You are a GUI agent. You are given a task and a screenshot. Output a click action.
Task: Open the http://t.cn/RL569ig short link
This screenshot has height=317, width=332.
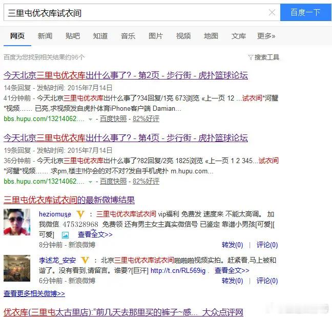click(178, 270)
